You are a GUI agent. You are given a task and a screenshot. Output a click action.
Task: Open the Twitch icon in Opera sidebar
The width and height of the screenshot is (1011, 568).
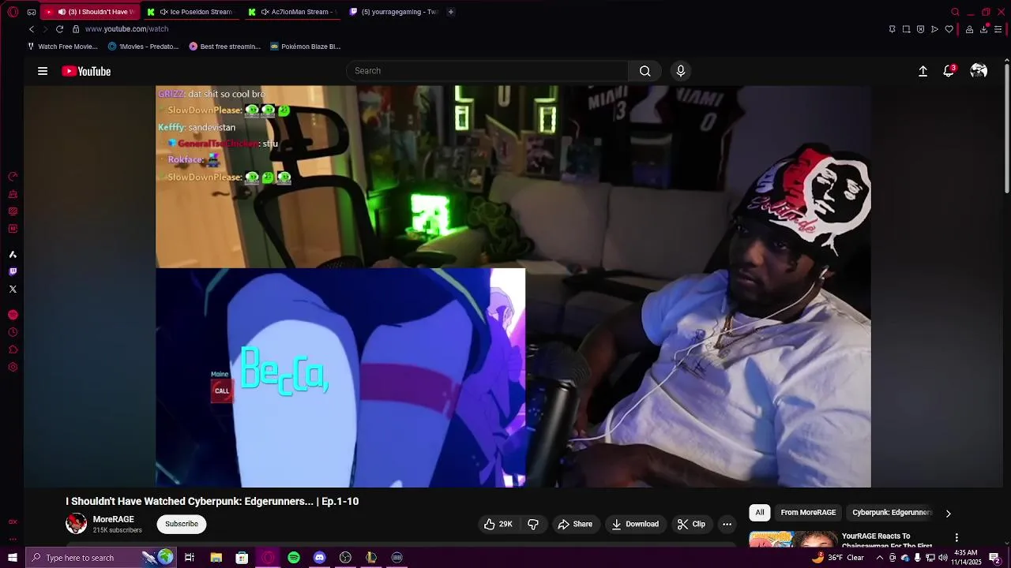pos(13,271)
